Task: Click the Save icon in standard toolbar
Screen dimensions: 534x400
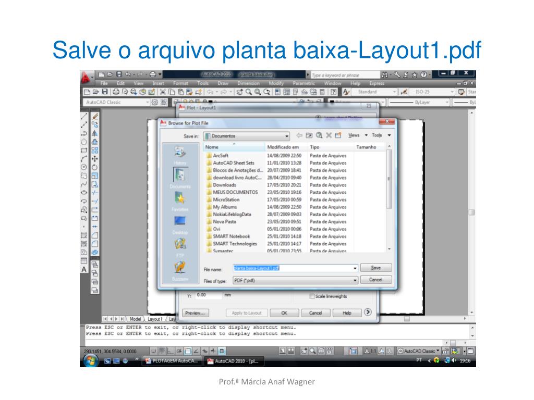Action: [105, 92]
